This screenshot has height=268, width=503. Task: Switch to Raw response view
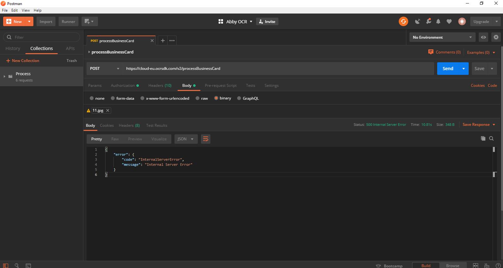(x=115, y=139)
